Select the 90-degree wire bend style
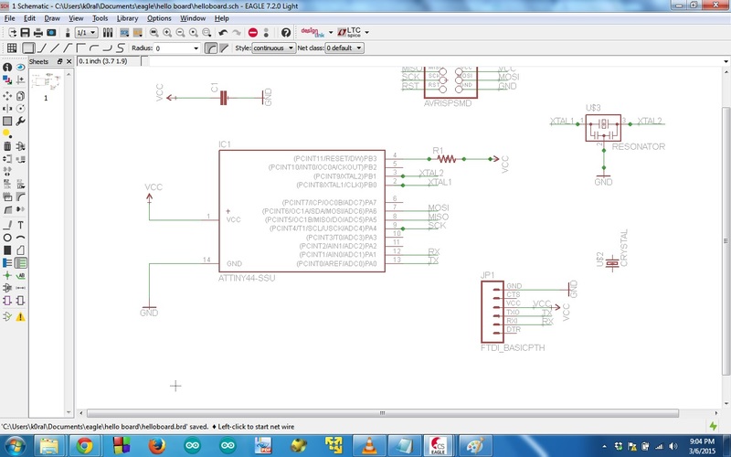The height and width of the screenshot is (457, 731). pyautogui.click(x=81, y=48)
